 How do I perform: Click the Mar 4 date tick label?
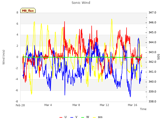click(x=48, y=105)
